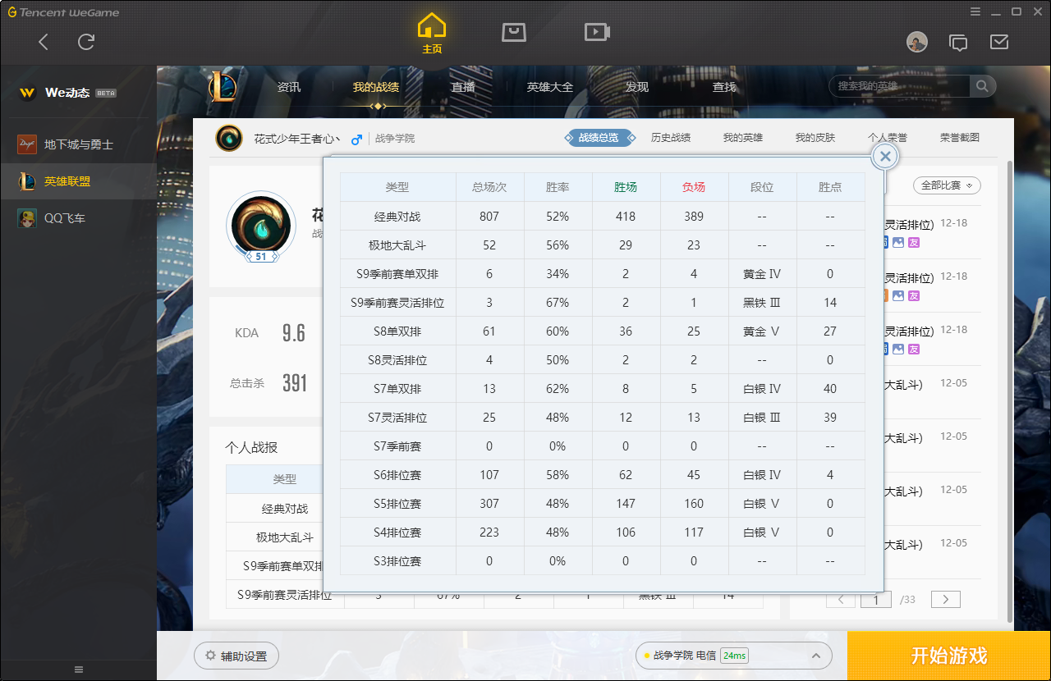The height and width of the screenshot is (681, 1051).
Task: Open the 英雄大全 navigation item
Action: coord(549,87)
